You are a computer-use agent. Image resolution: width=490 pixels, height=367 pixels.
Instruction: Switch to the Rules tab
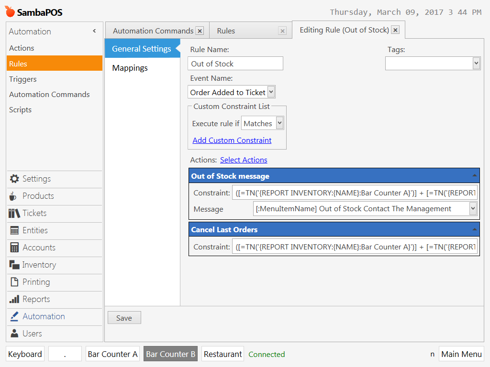click(226, 31)
